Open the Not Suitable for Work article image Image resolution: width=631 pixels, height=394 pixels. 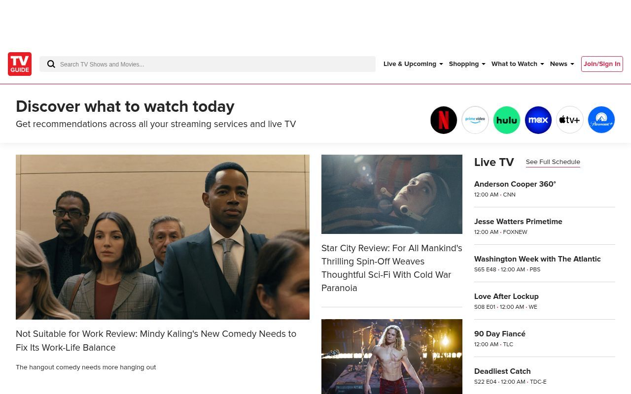pyautogui.click(x=163, y=237)
